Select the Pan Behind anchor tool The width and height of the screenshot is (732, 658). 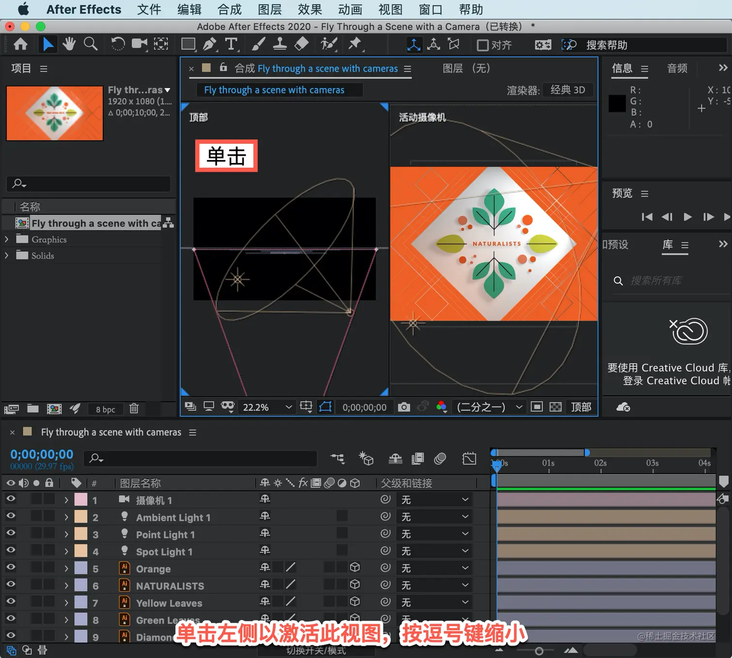pos(161,45)
